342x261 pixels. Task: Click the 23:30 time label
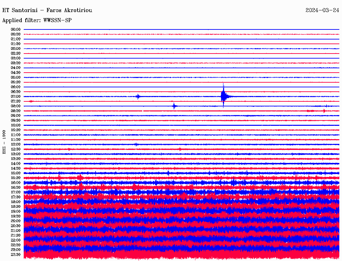pyautogui.click(x=15, y=254)
